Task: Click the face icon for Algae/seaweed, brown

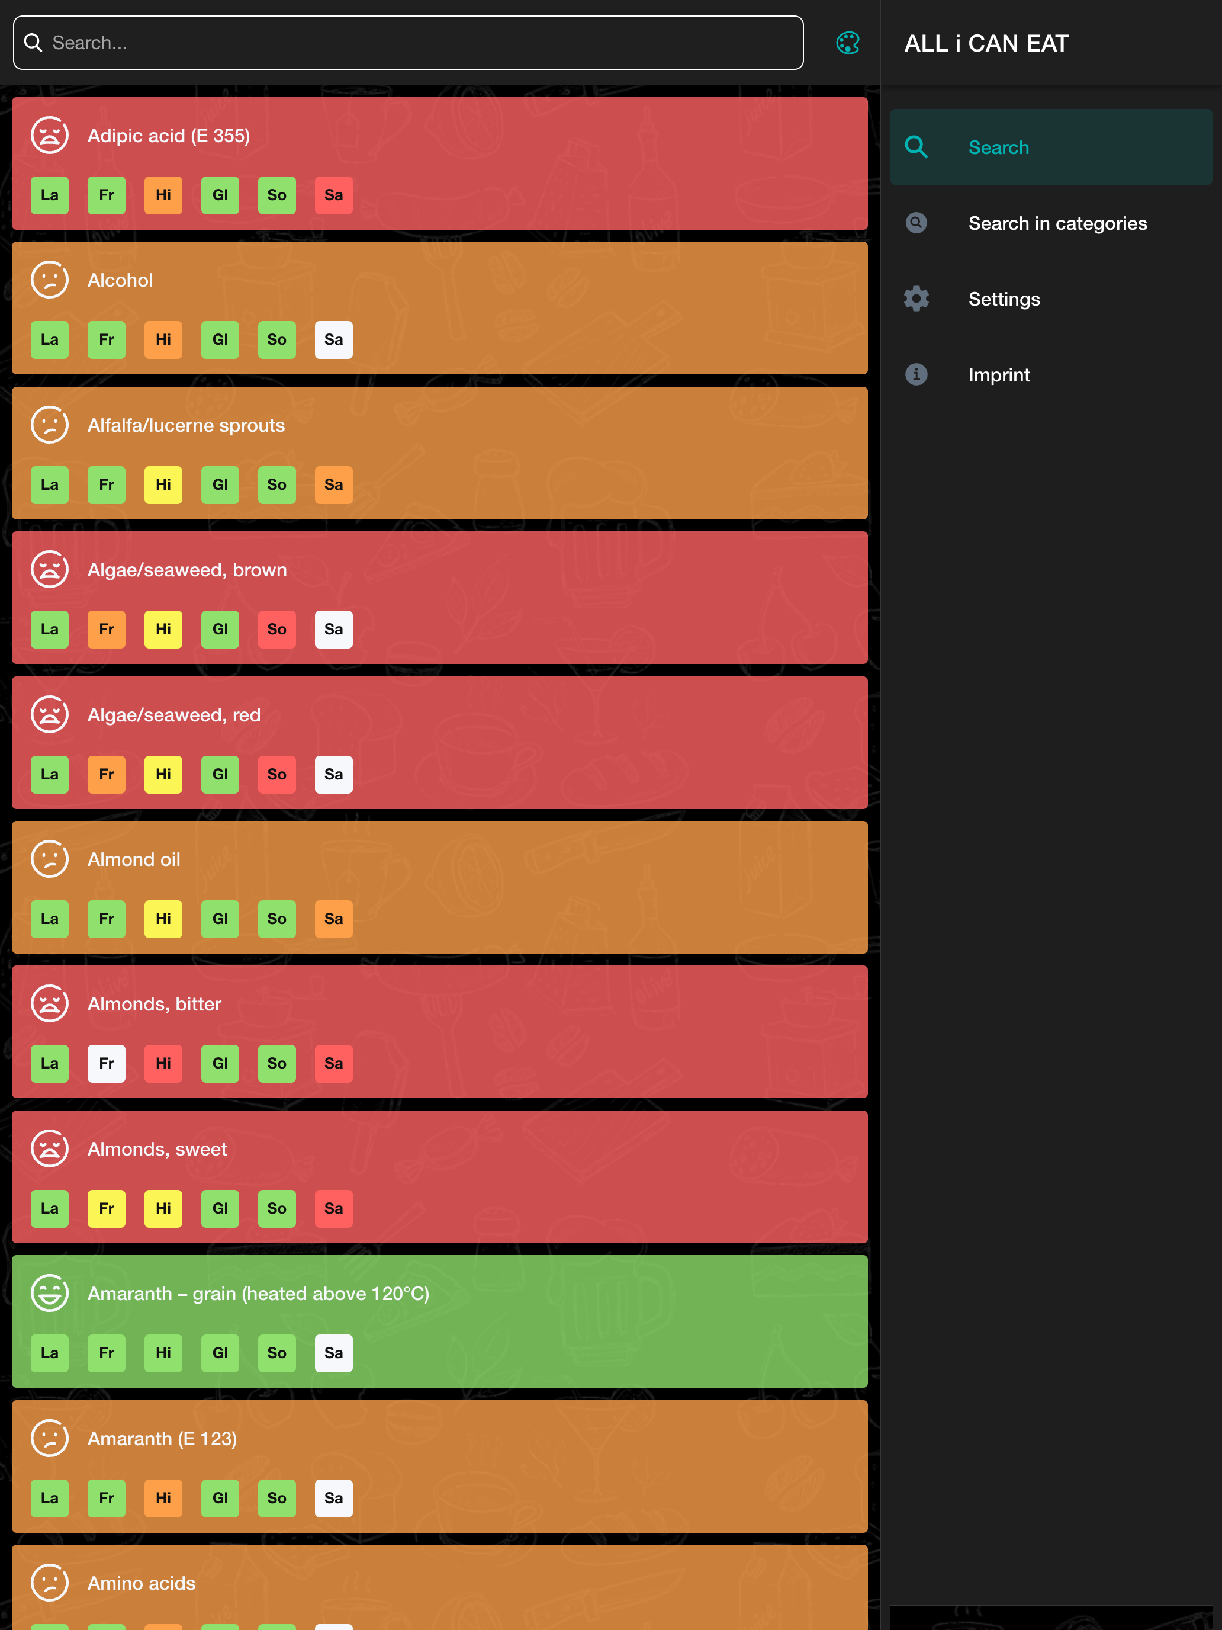Action: [49, 570]
